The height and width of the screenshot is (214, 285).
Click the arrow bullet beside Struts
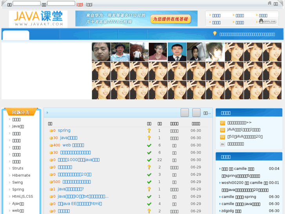[10, 168]
